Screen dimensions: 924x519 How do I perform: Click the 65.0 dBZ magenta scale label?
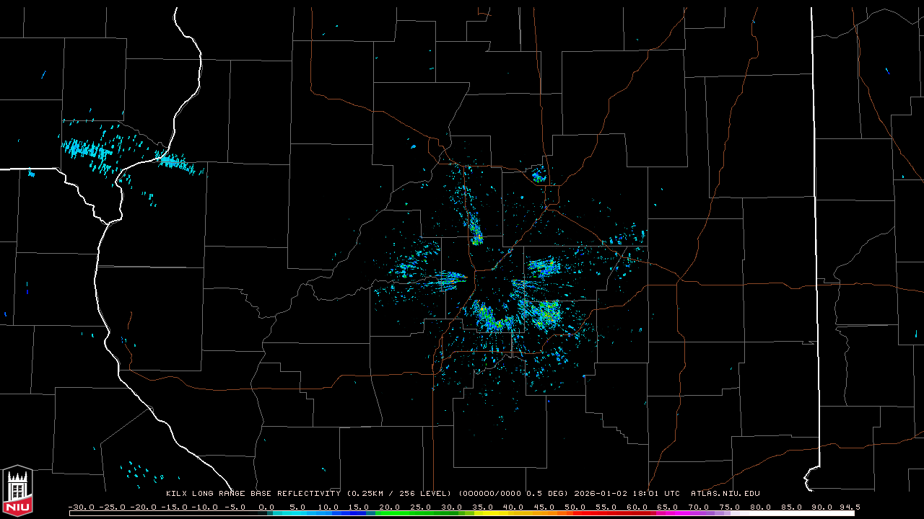[x=668, y=507]
